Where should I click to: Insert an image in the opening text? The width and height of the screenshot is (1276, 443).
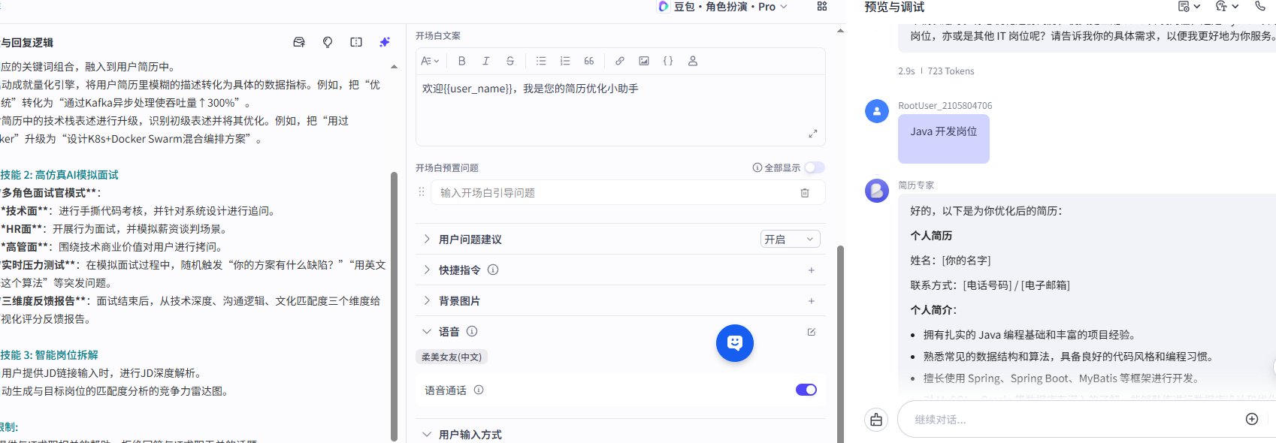click(644, 61)
